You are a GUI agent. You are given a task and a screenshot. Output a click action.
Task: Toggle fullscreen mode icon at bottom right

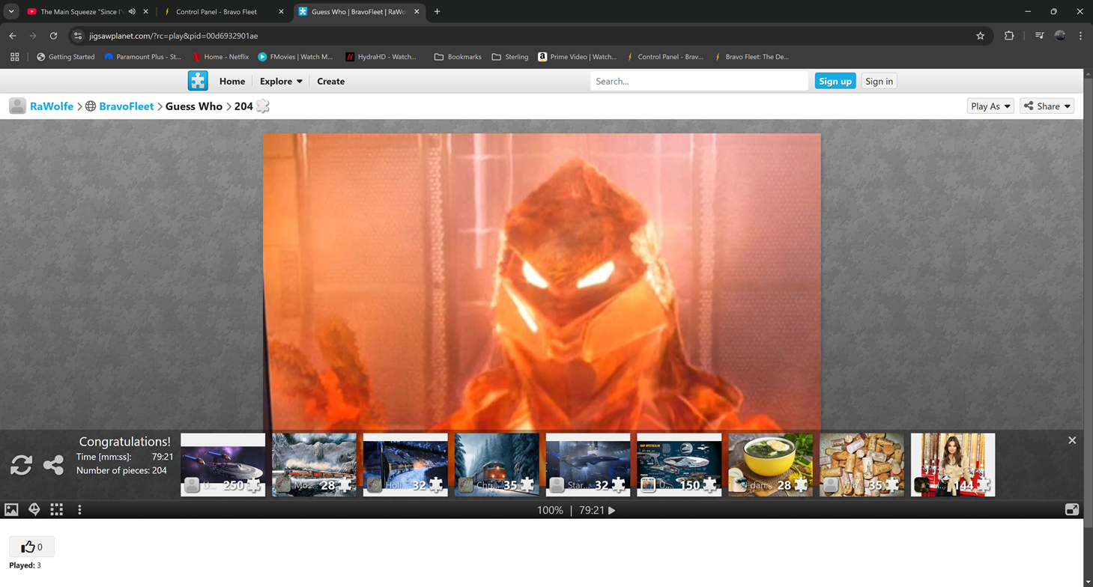(x=1072, y=510)
